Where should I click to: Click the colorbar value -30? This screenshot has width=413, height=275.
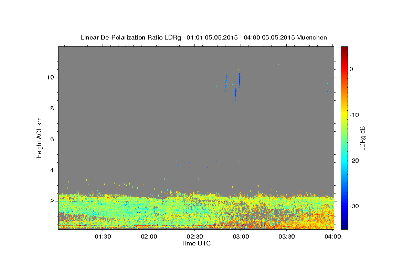point(354,206)
